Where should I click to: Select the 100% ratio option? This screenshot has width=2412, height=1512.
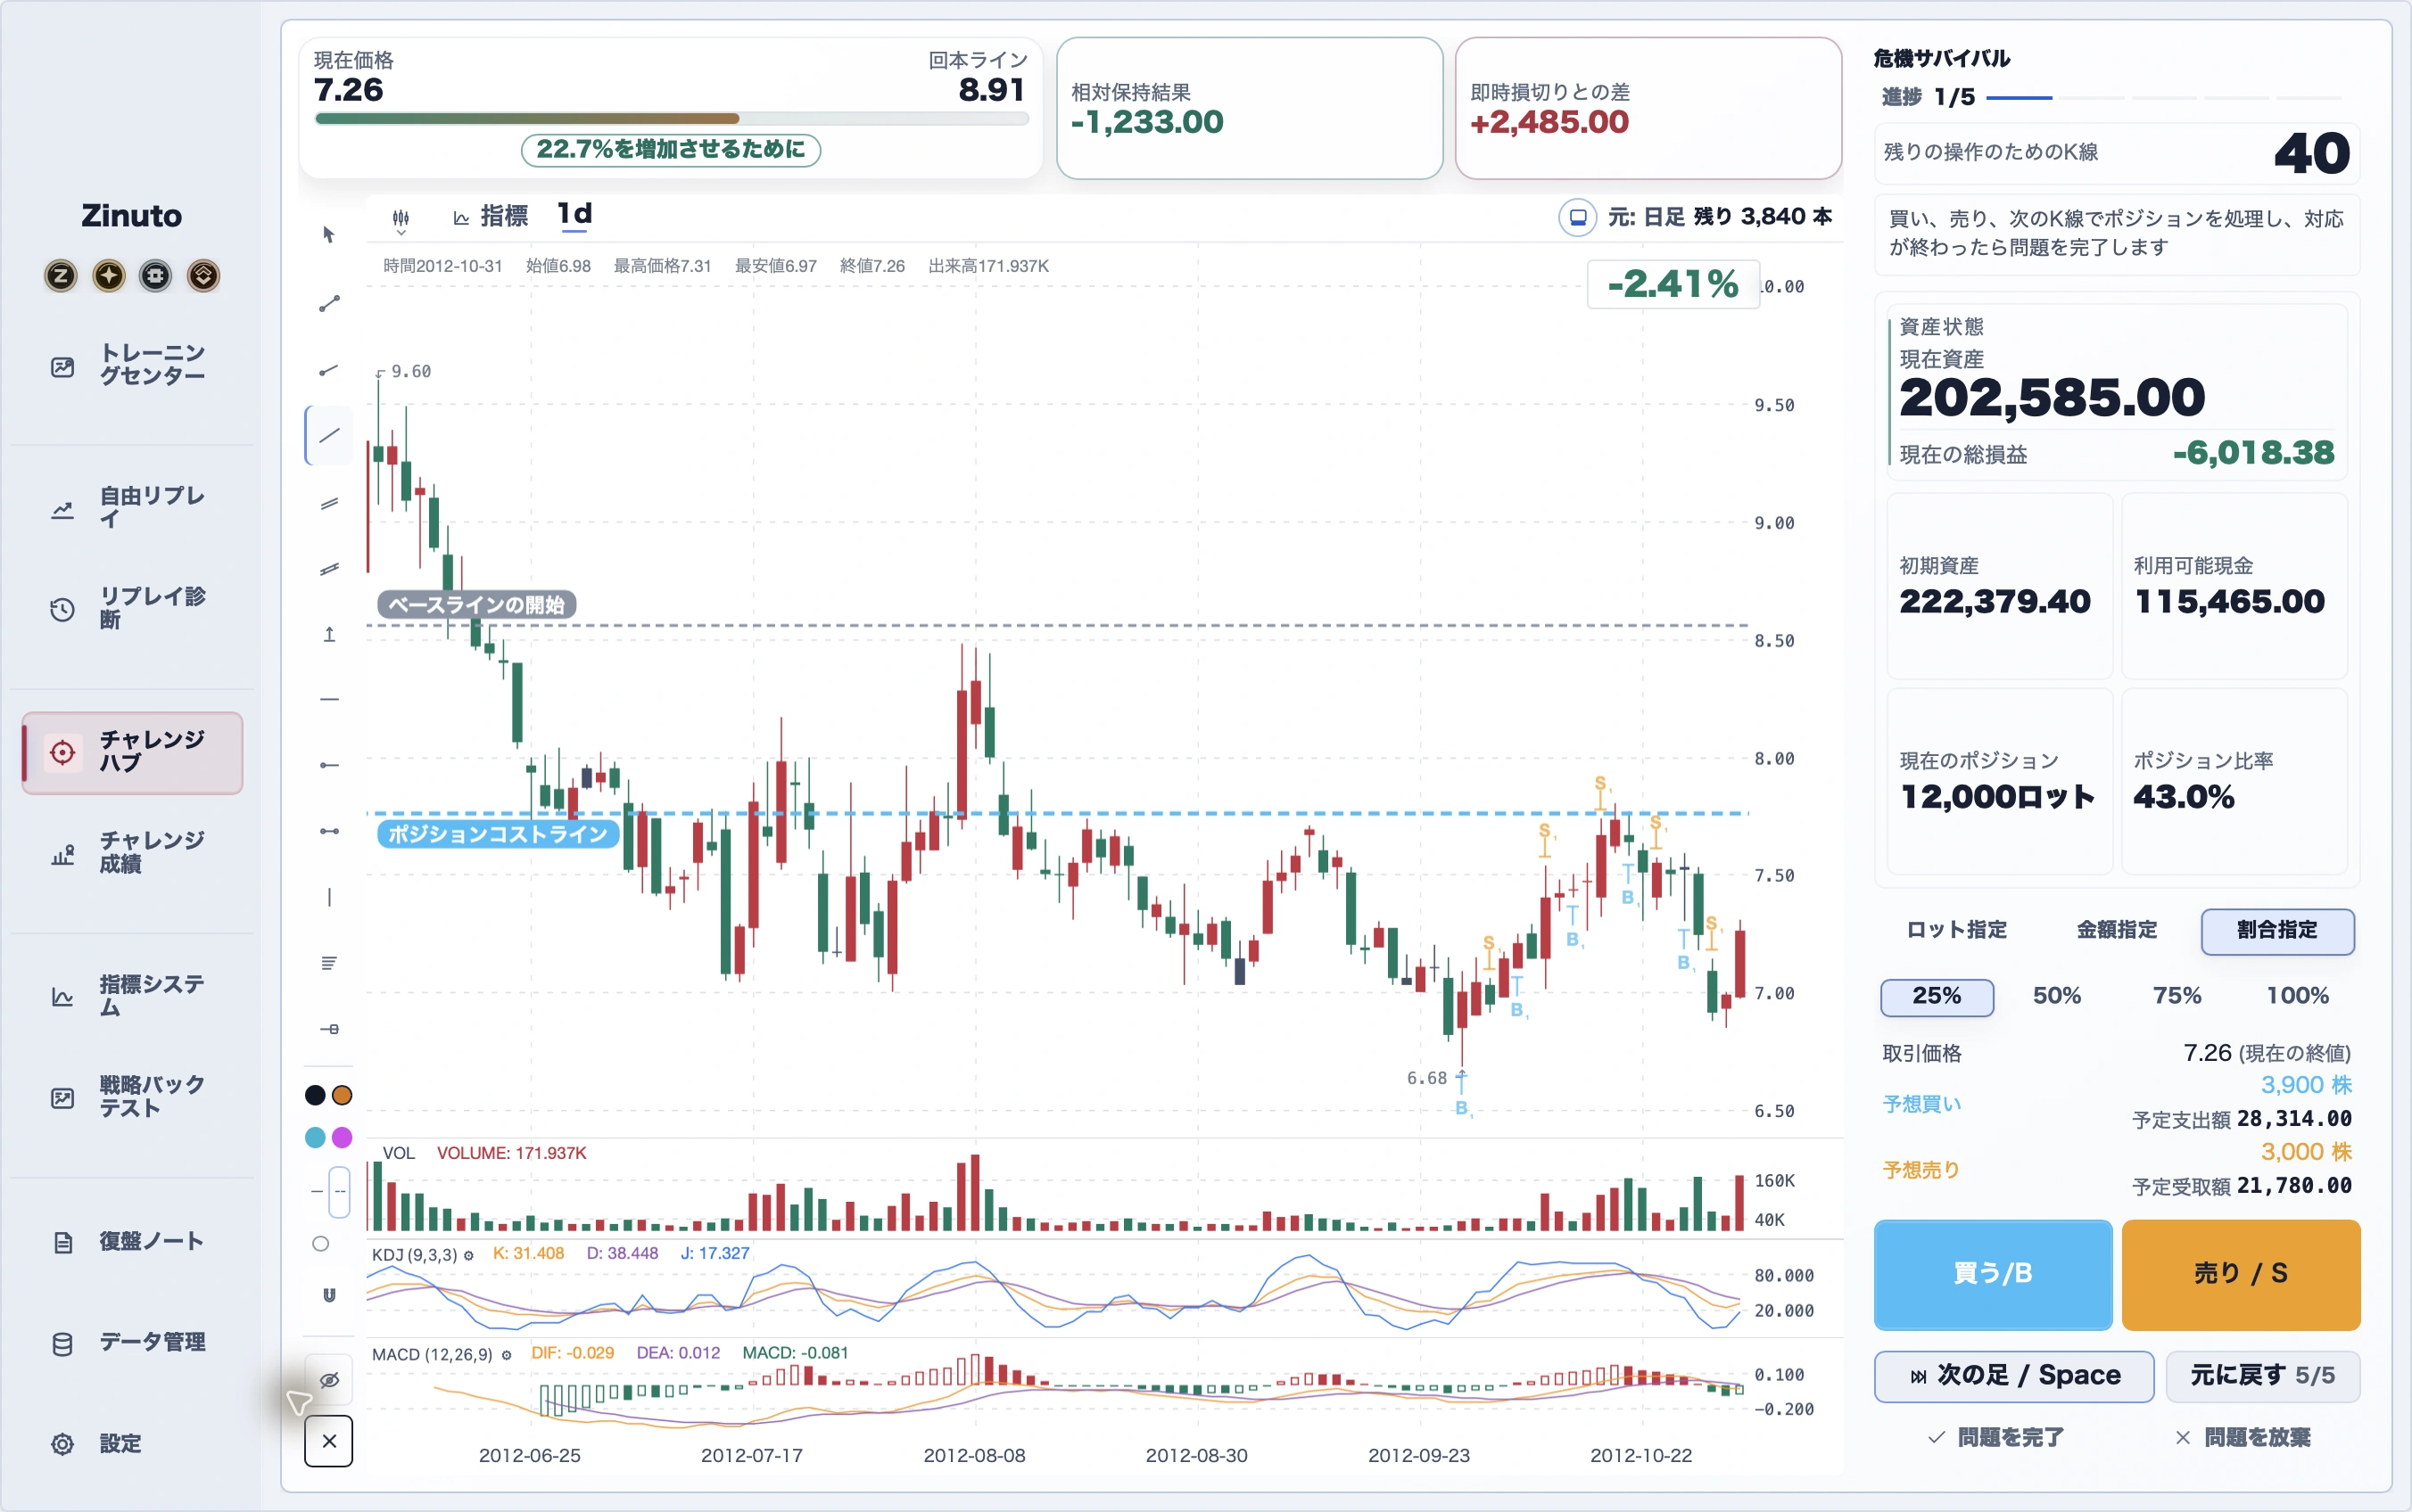[2298, 996]
